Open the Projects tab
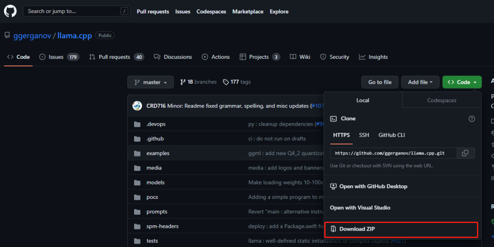This screenshot has width=494, height=247. pyautogui.click(x=260, y=57)
